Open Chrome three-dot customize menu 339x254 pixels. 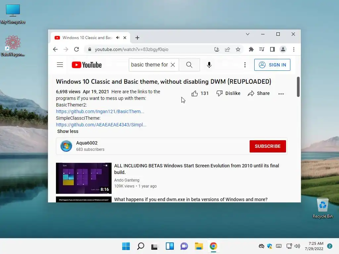pyautogui.click(x=294, y=50)
